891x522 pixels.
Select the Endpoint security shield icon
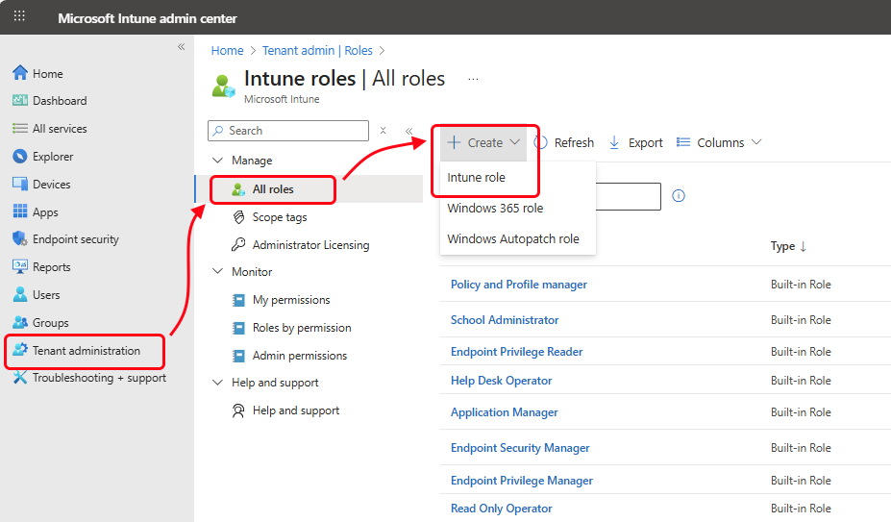point(20,239)
